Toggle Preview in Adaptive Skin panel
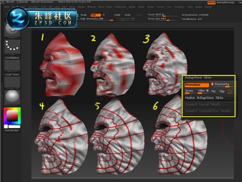242x182 pixels. click(197, 85)
